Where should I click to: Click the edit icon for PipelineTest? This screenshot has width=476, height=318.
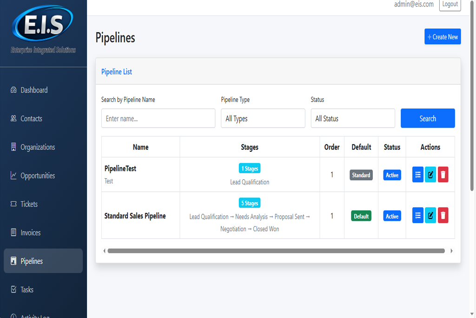pyautogui.click(x=430, y=175)
